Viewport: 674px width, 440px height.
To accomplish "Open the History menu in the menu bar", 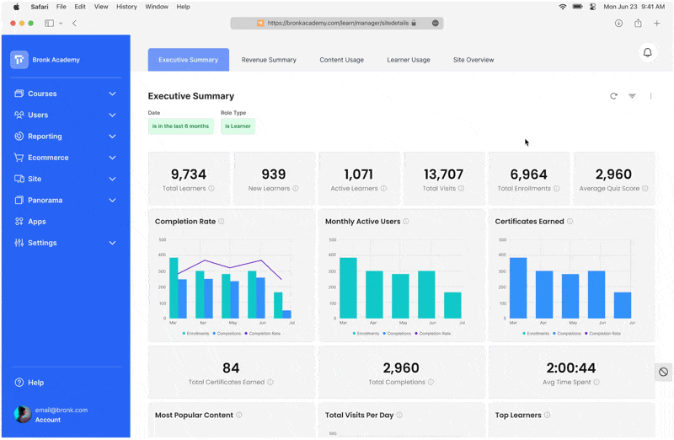I will click(126, 7).
